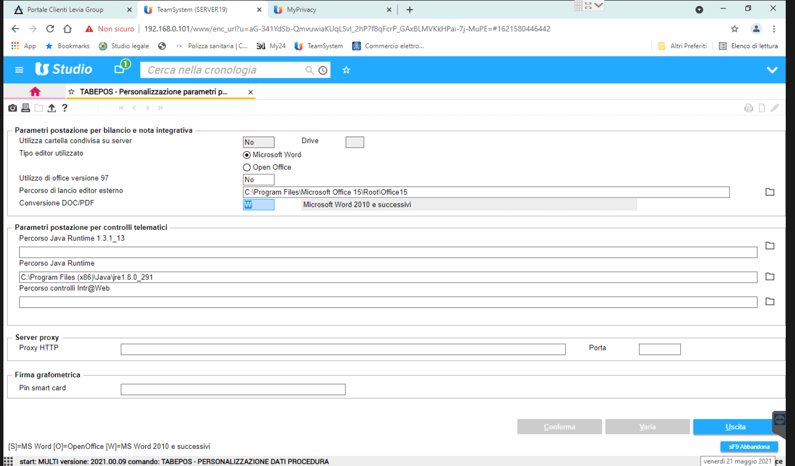Switch to the MyPrivacy browser tab
Image resolution: width=795 pixels, height=466 pixels.
coord(301,10)
